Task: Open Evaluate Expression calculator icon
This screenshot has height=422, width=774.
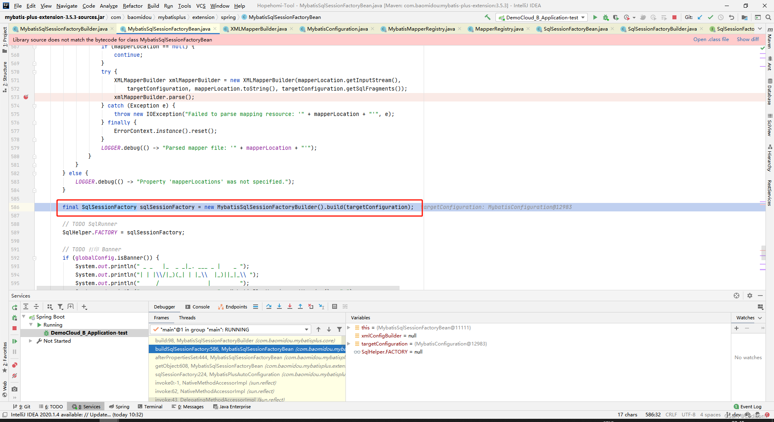Action: click(x=334, y=306)
